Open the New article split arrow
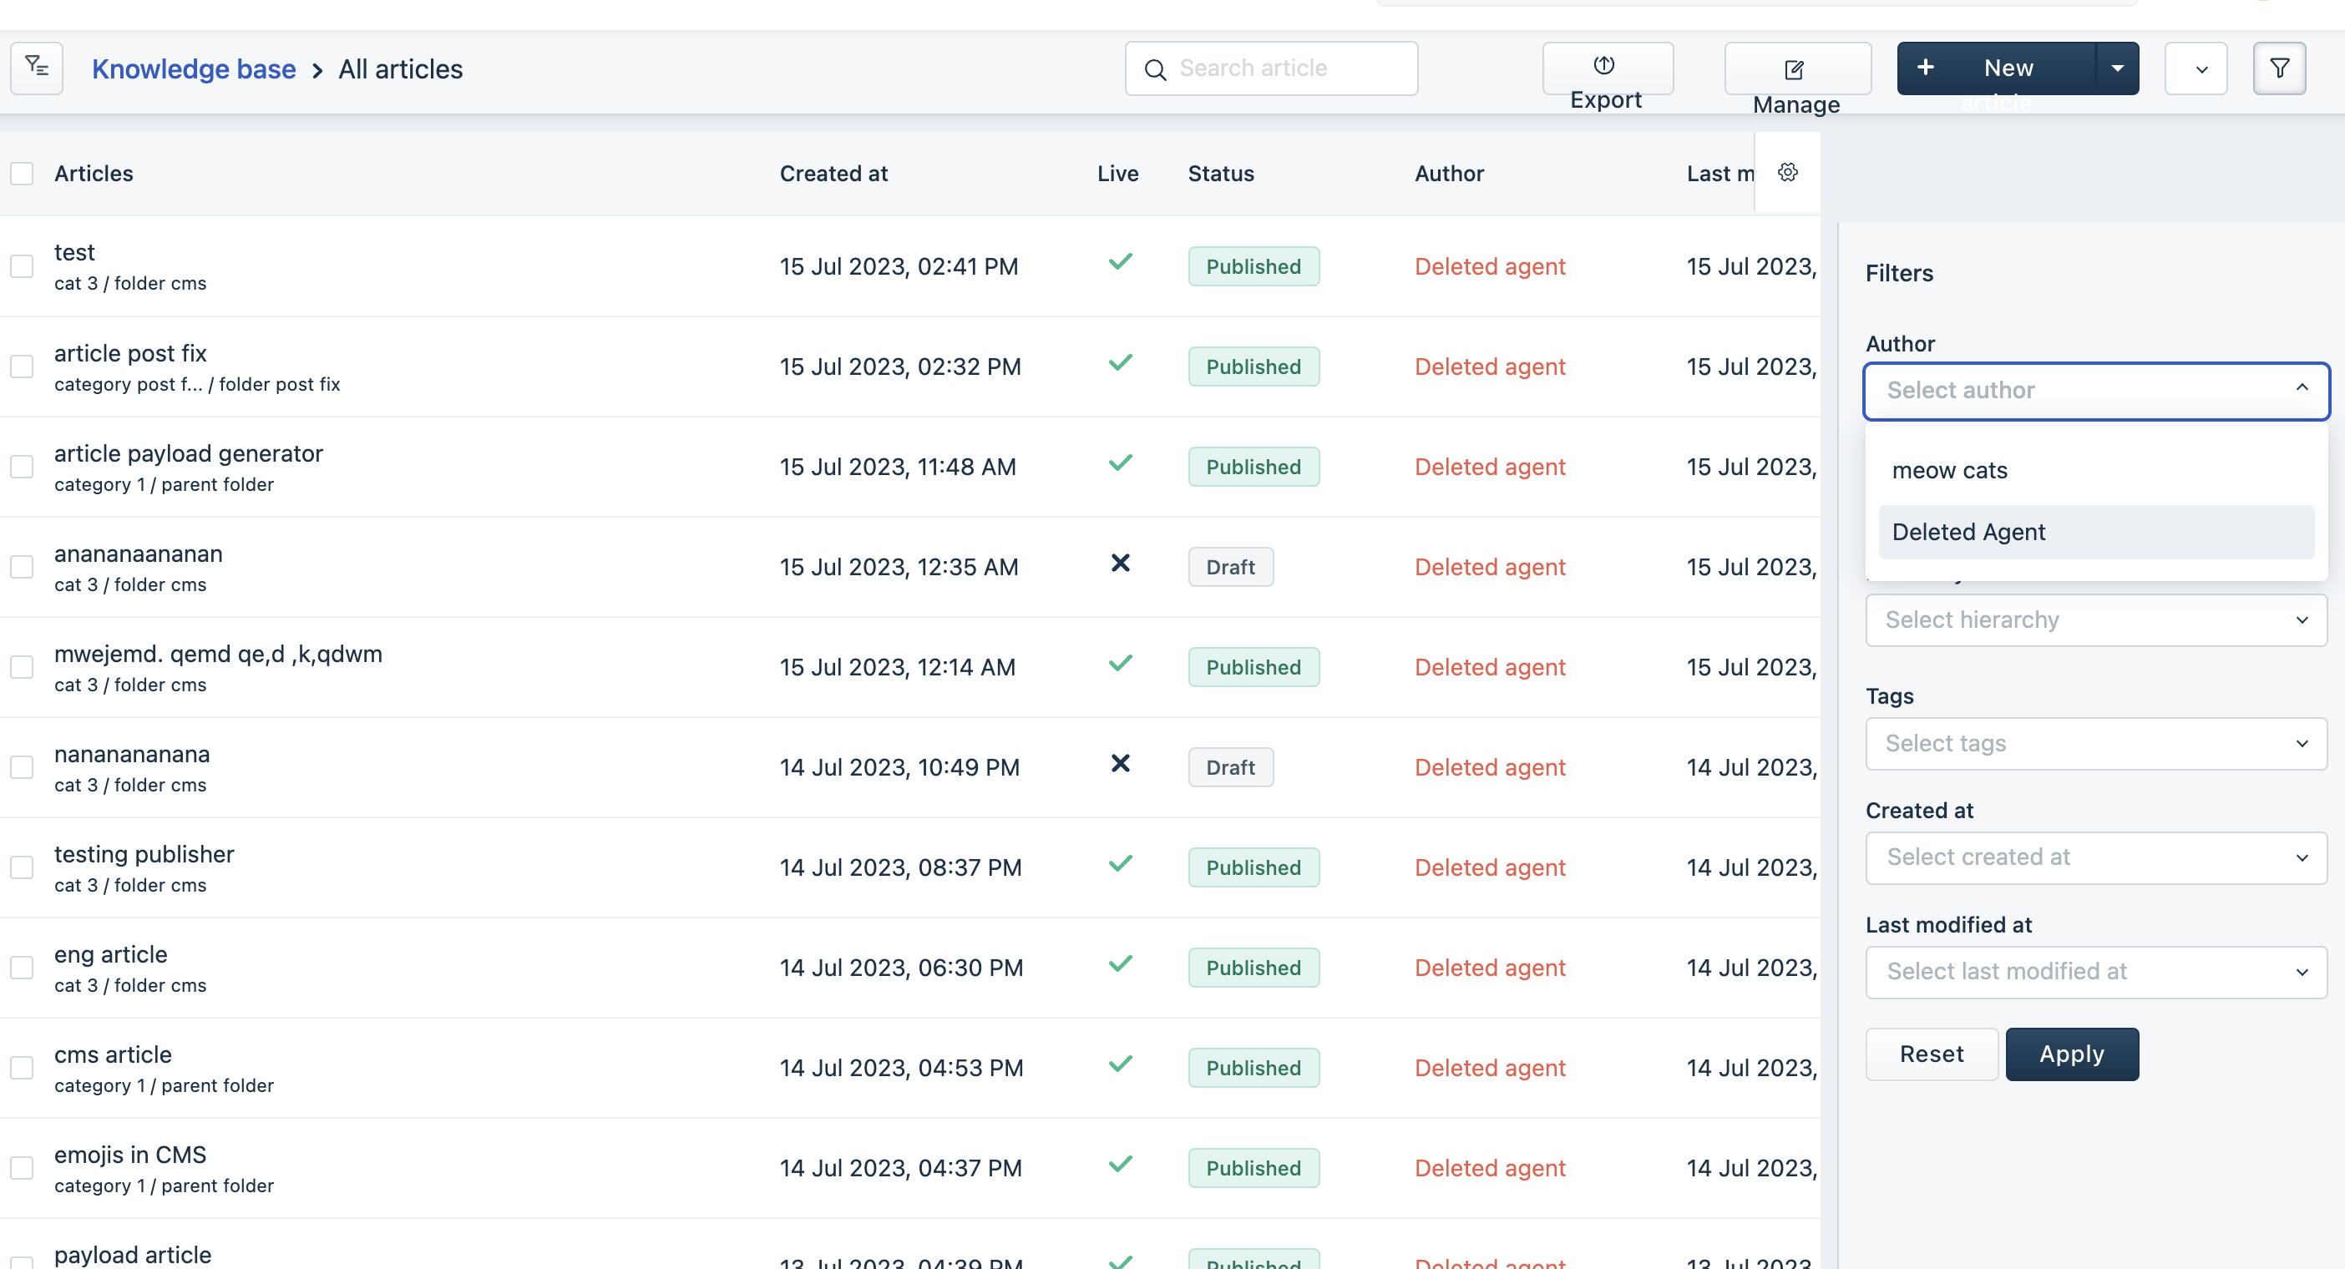 click(2117, 68)
